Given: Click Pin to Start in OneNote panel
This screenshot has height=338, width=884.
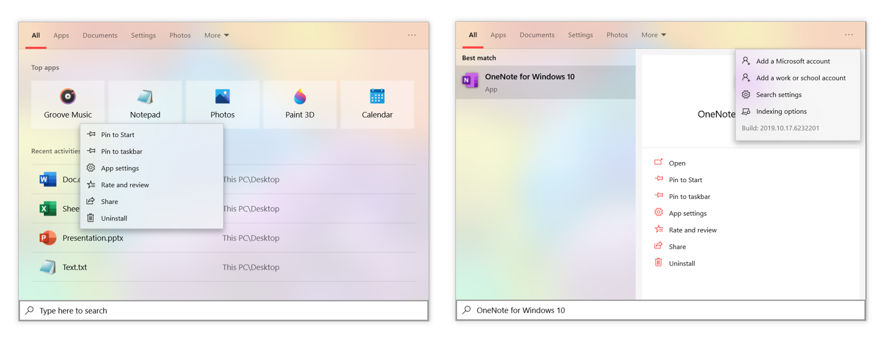Looking at the screenshot, I should 685,180.
